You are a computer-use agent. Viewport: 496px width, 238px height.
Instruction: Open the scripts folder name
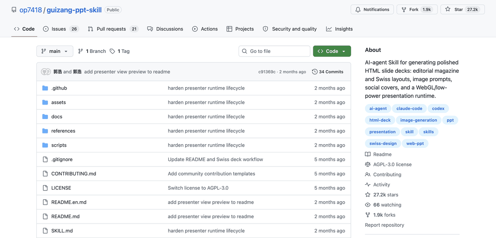[x=59, y=145]
